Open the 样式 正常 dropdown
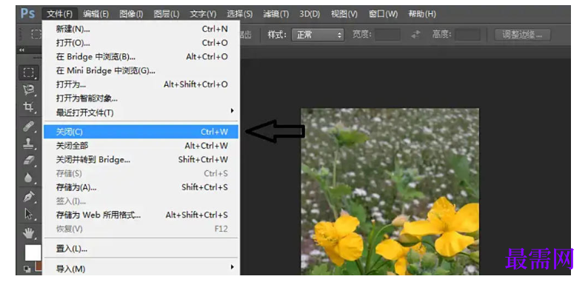The height and width of the screenshot is (282, 588). (x=318, y=35)
